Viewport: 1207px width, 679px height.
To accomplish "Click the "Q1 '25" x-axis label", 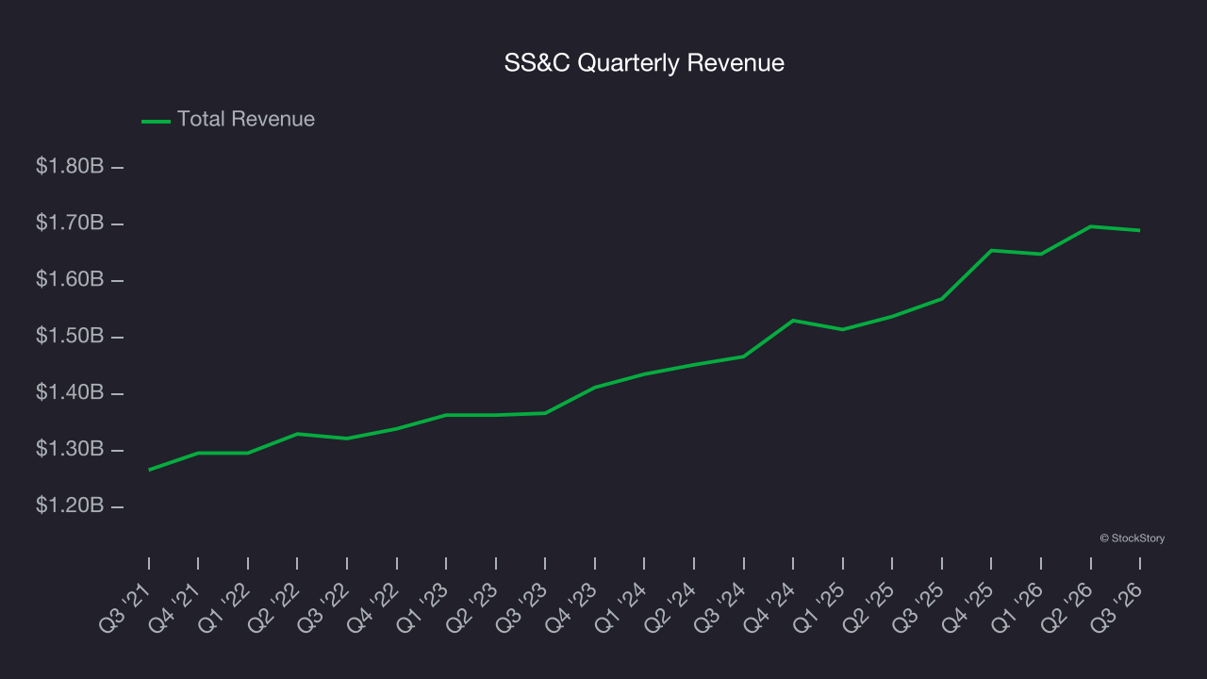I will pos(819,606).
